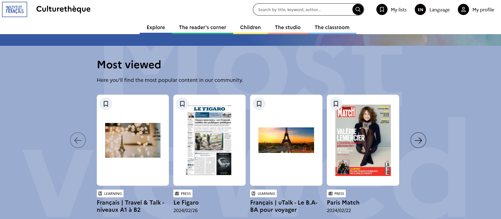Bookmark the Travel & Talk card

pos(106,104)
